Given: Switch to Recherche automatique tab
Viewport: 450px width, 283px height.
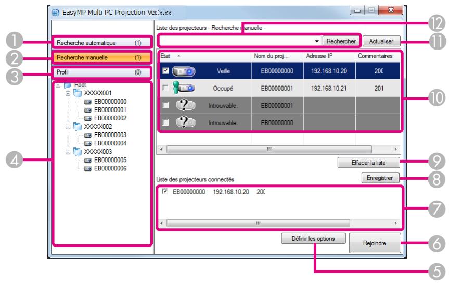Looking at the screenshot, I should pyautogui.click(x=101, y=43).
